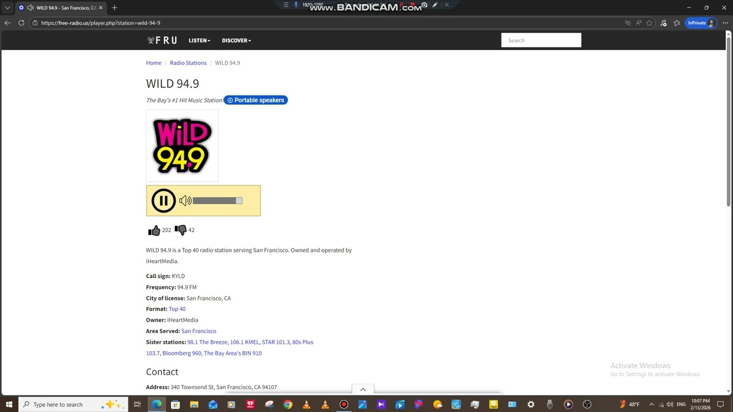This screenshot has height=412, width=733.
Task: Open the Top 40 format link
Action: (177, 309)
